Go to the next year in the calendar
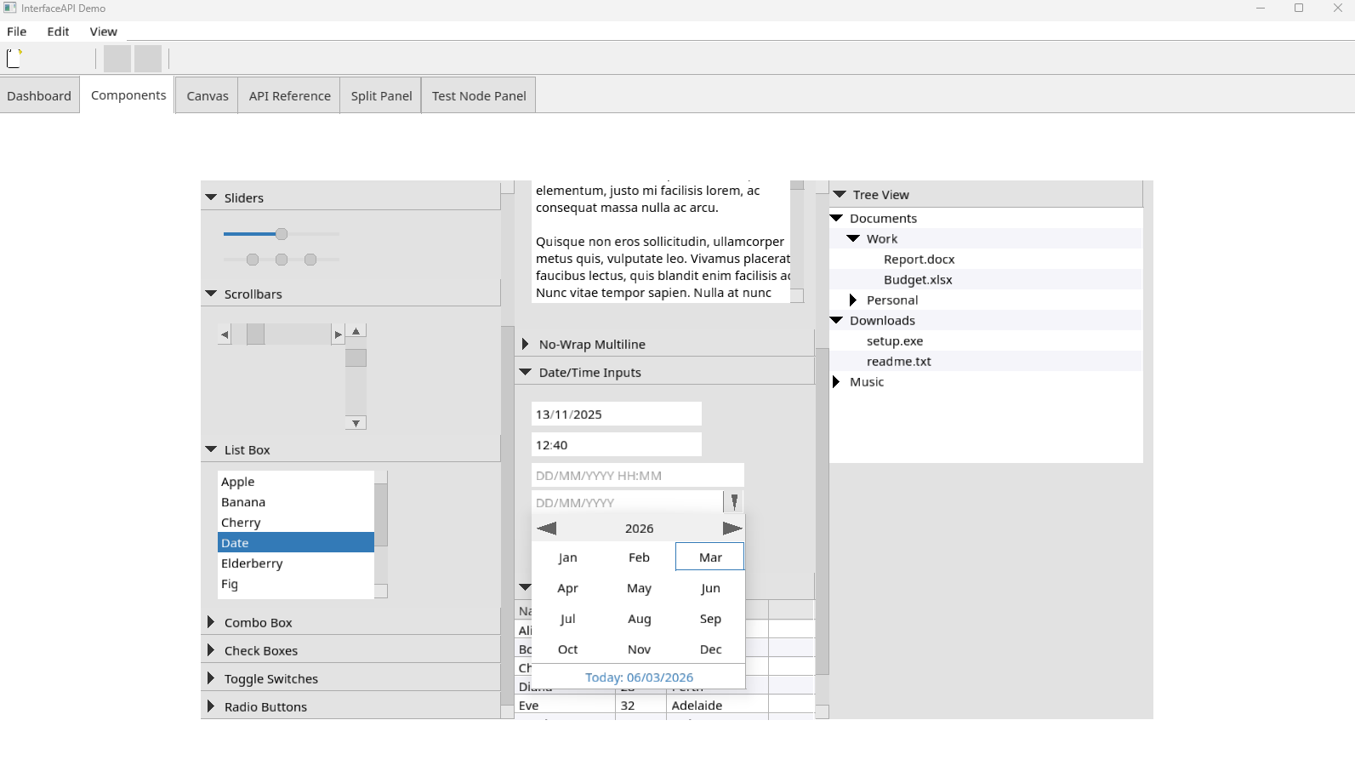The height and width of the screenshot is (783, 1355). (732, 529)
